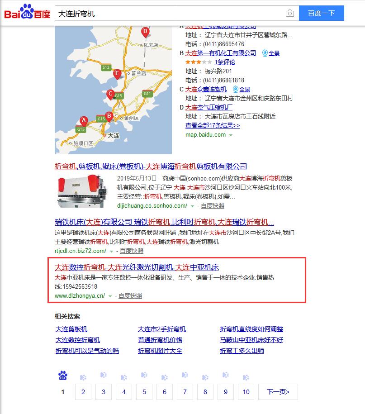Open the 1条评论 review link
The height and width of the screenshot is (414, 365).
tap(225, 62)
